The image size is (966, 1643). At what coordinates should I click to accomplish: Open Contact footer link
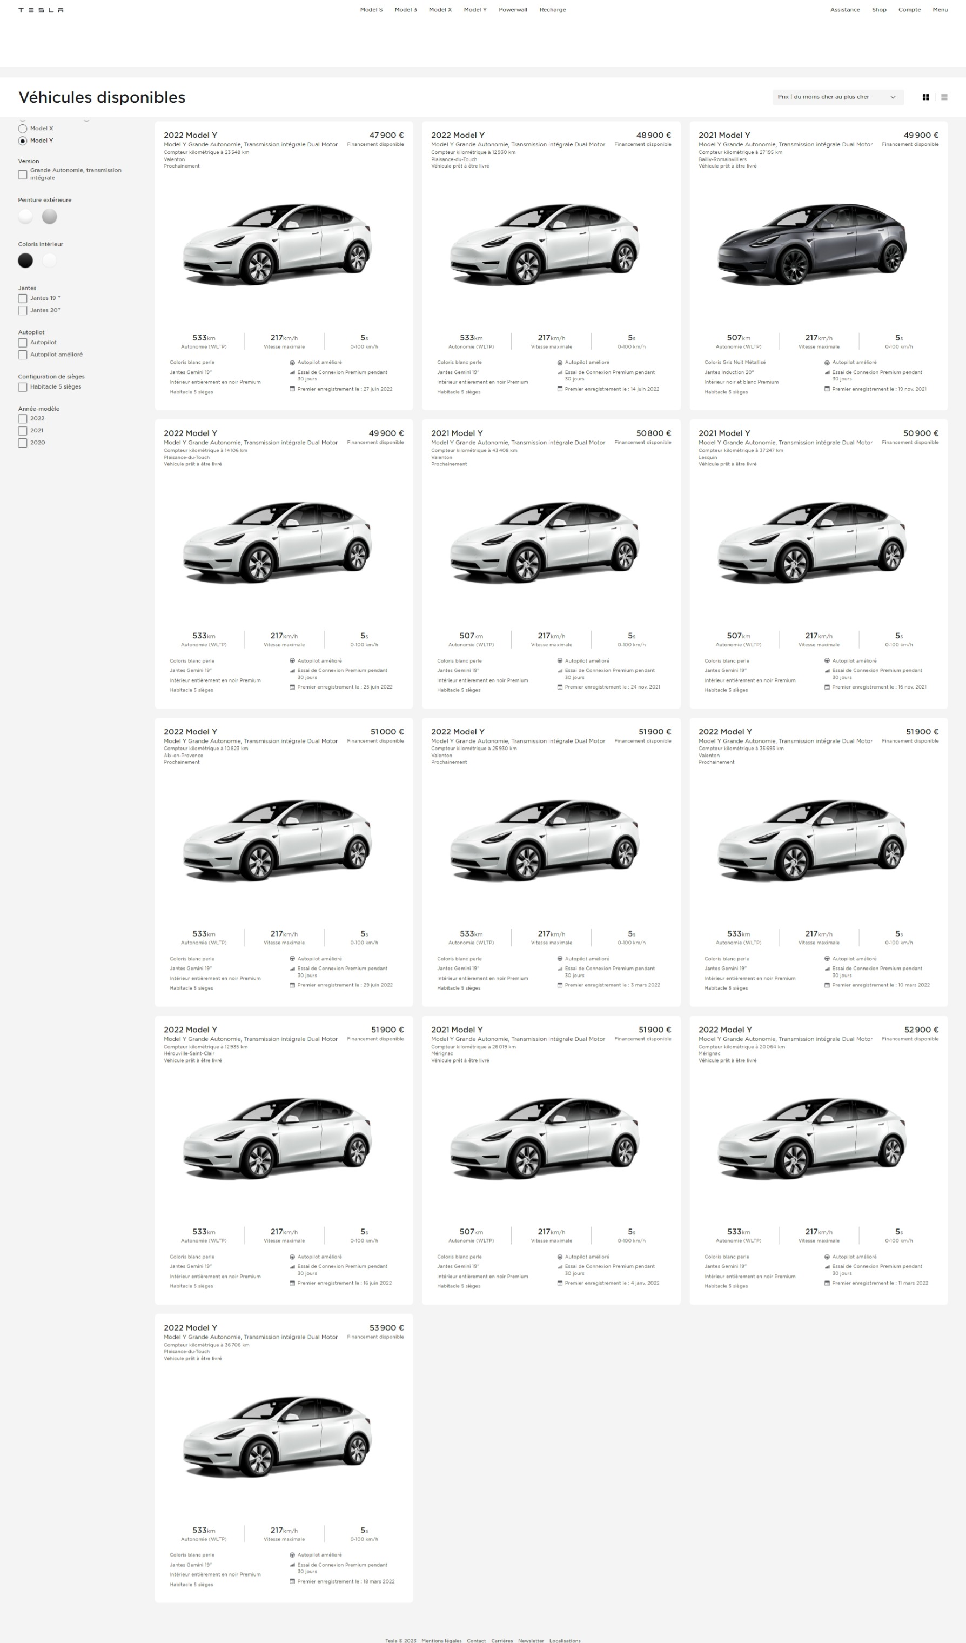(x=477, y=1640)
